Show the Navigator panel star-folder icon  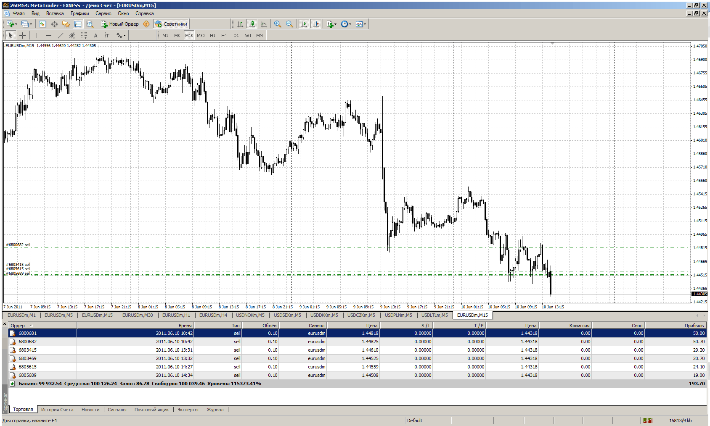(66, 24)
